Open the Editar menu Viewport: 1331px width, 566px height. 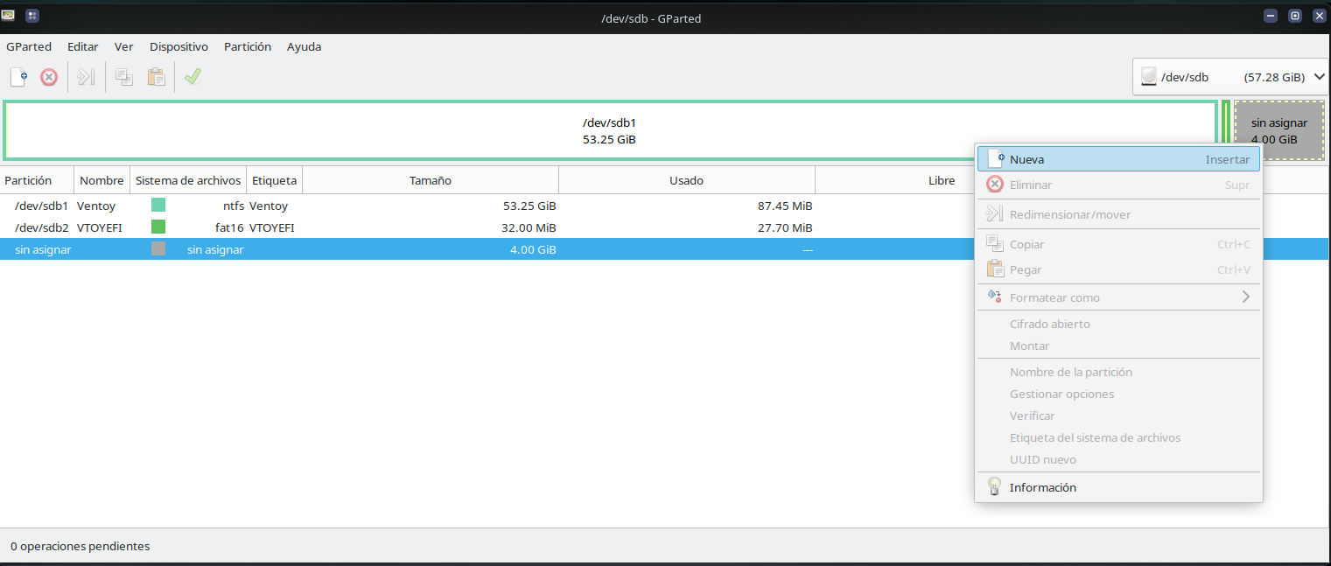pos(83,46)
